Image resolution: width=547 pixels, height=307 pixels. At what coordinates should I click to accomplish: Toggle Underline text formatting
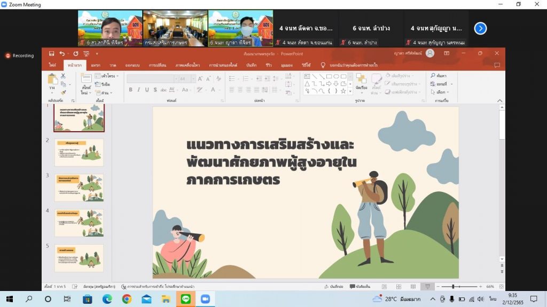(146, 90)
